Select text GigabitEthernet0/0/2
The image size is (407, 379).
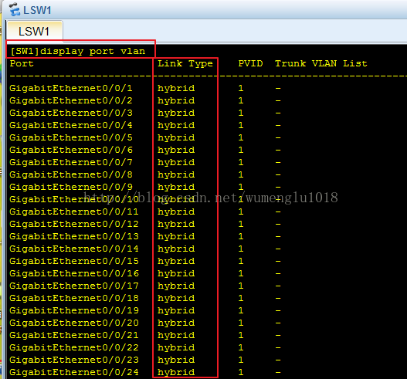[71, 100]
